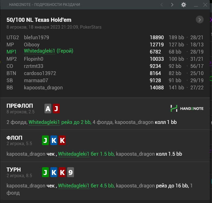Click stack value 14088 for kapoosta_dragon

157,88
